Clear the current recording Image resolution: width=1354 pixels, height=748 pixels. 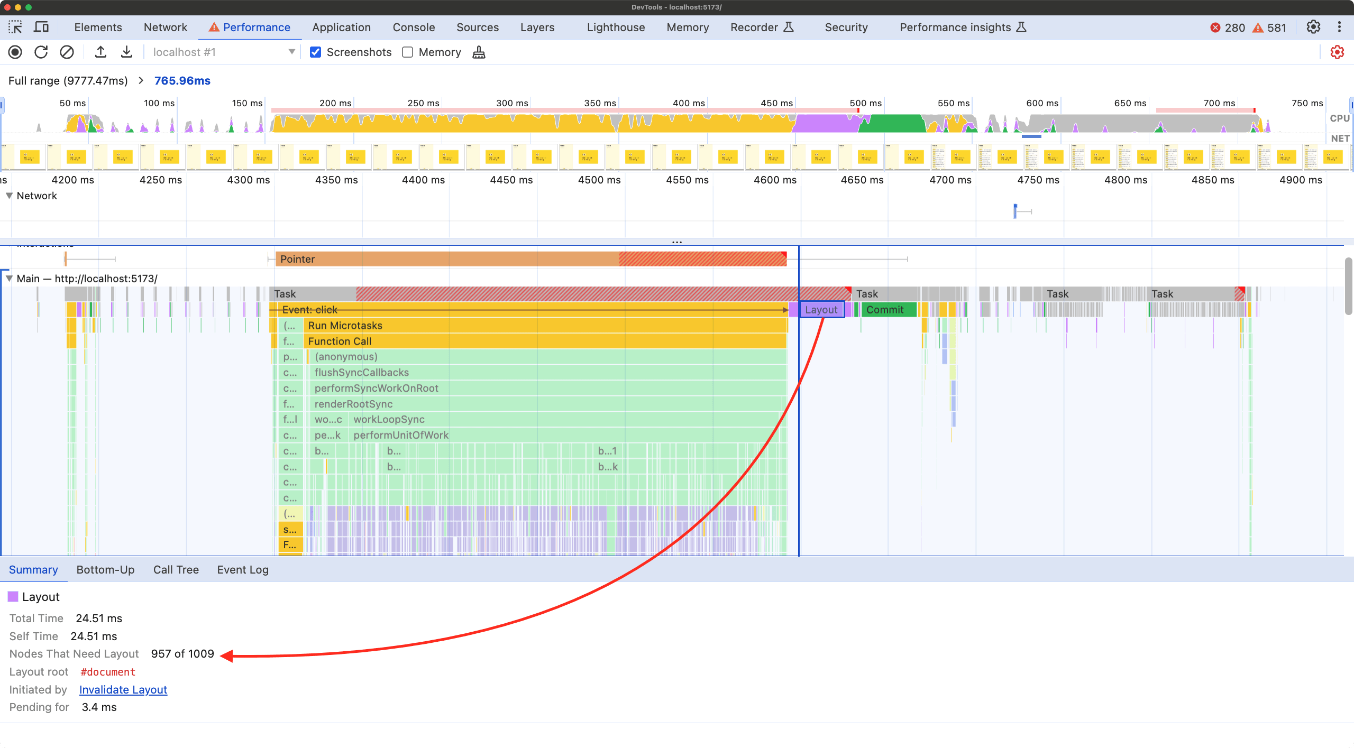[67, 52]
